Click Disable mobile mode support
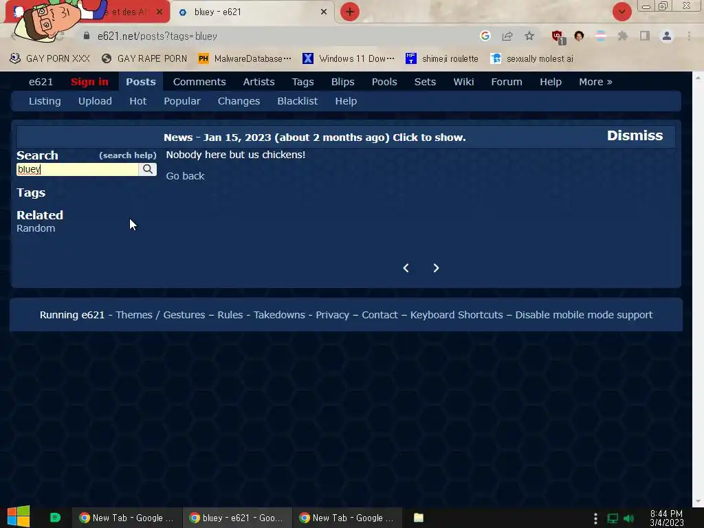Viewport: 704px width, 528px height. (584, 315)
